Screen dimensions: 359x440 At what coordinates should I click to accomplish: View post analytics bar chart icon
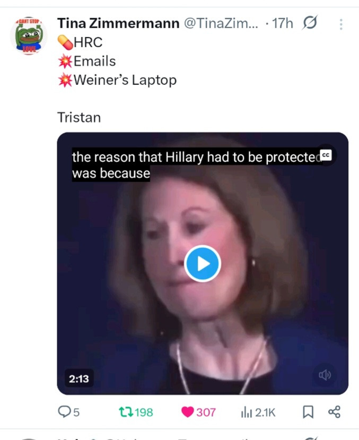246,412
